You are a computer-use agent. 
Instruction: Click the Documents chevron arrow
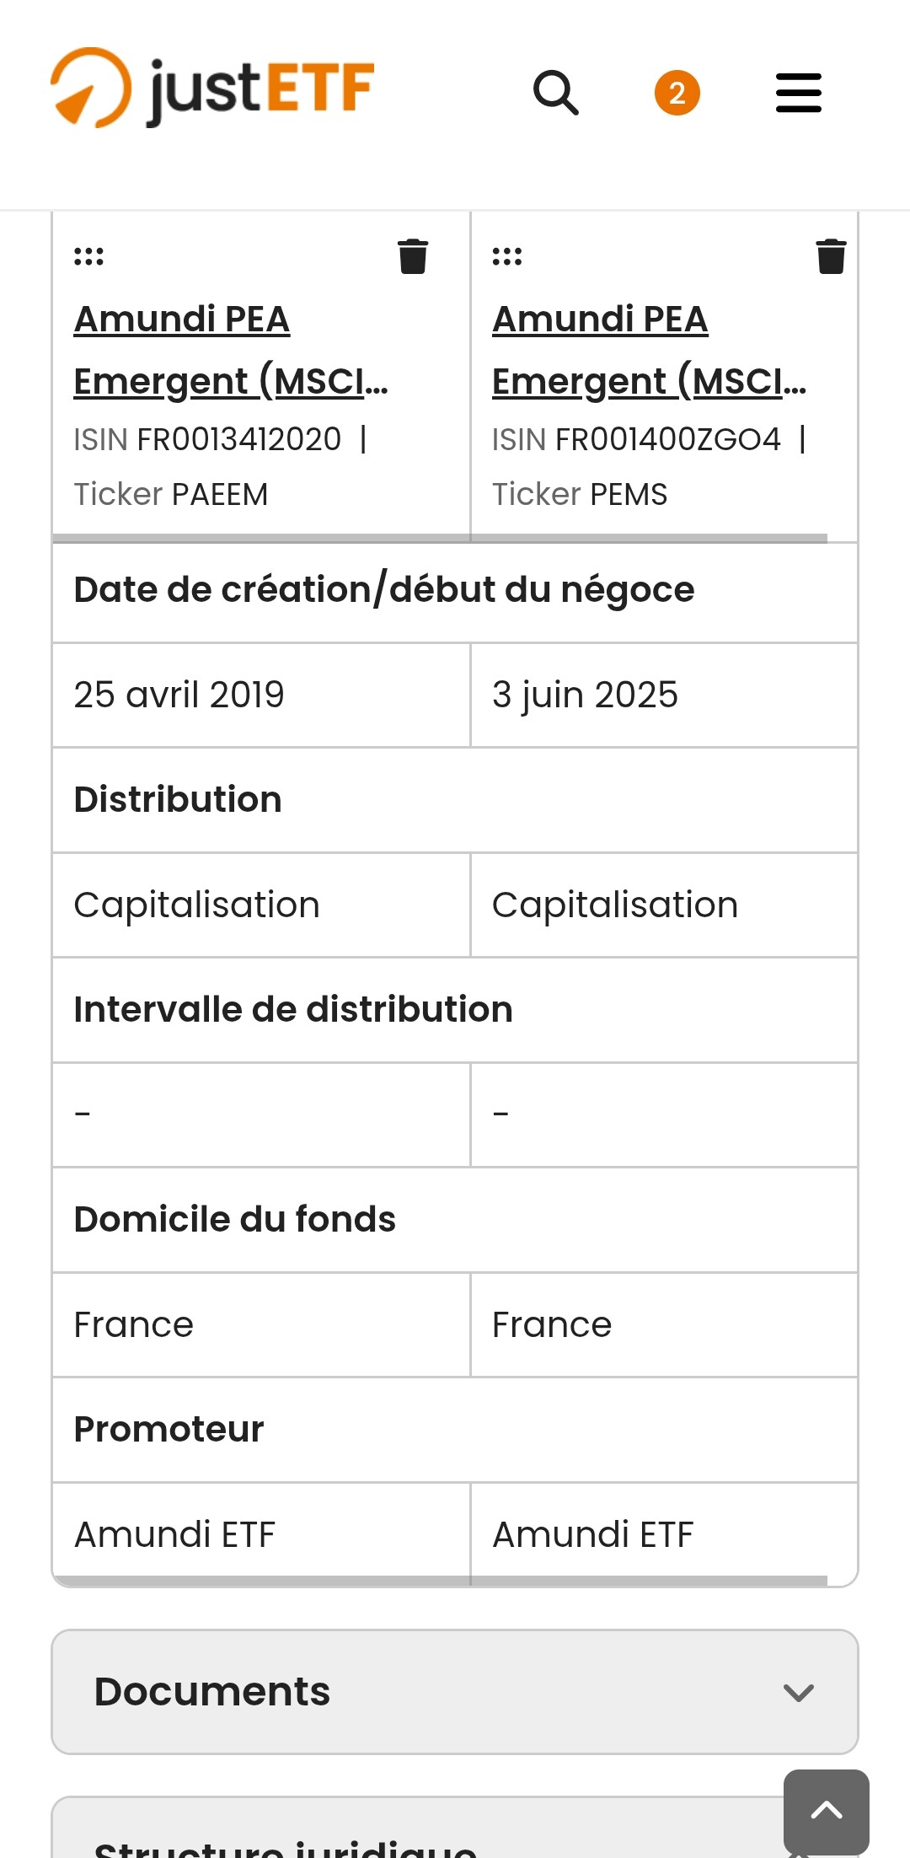(x=798, y=1692)
